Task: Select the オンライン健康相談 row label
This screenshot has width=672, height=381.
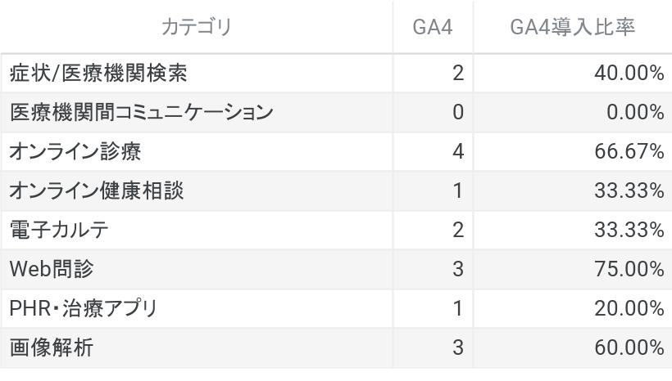Action: (97, 191)
